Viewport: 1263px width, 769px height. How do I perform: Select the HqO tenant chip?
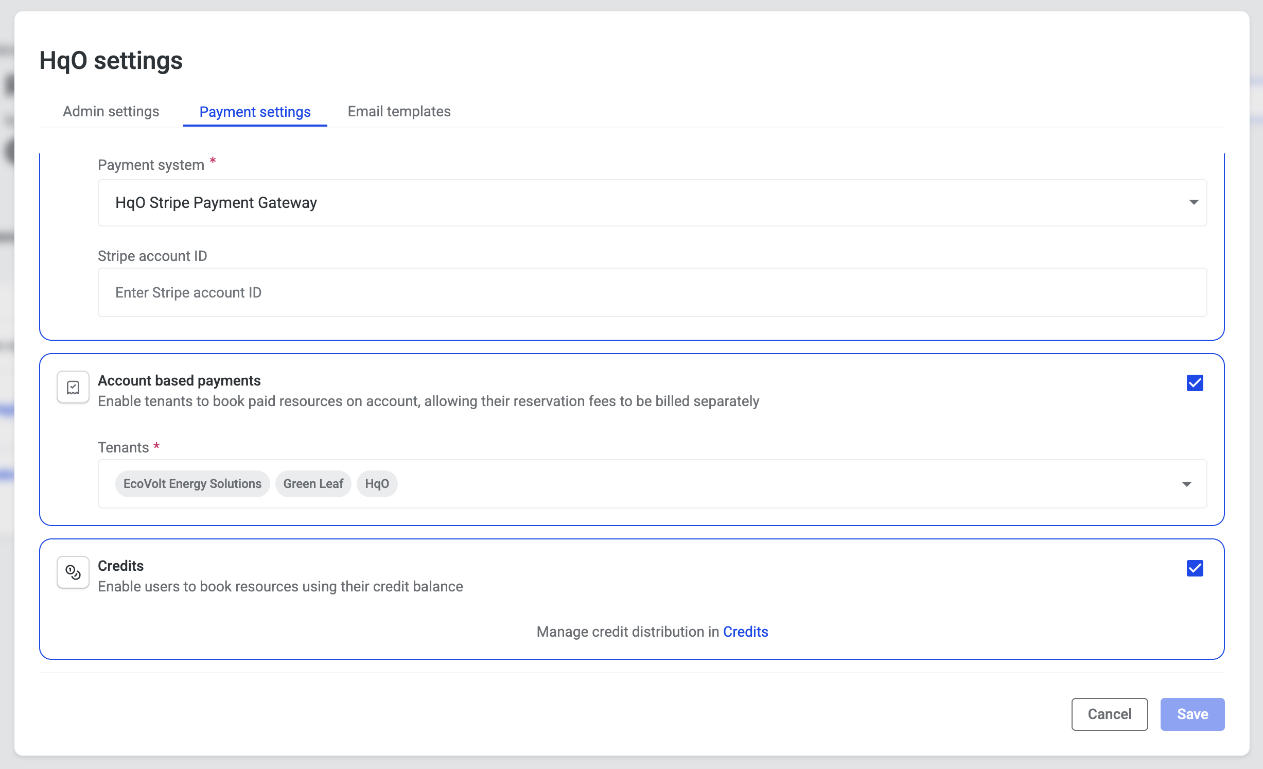[x=377, y=484]
